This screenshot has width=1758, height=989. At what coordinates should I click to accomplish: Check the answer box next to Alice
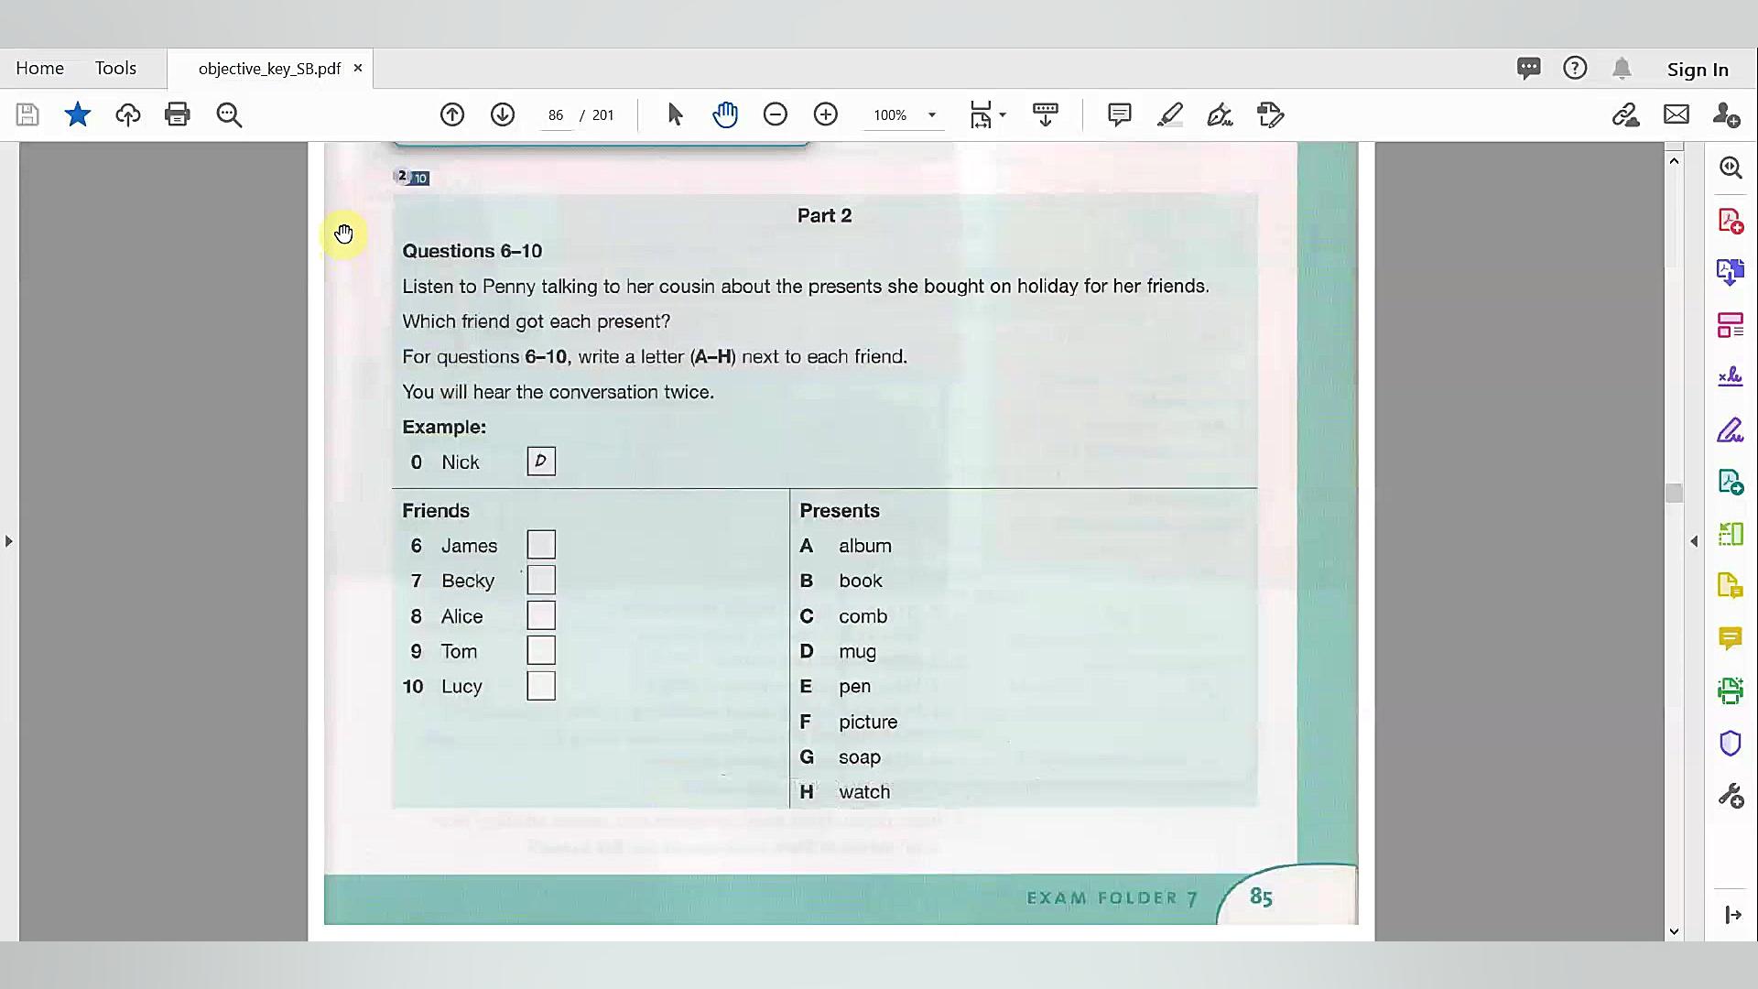point(541,615)
